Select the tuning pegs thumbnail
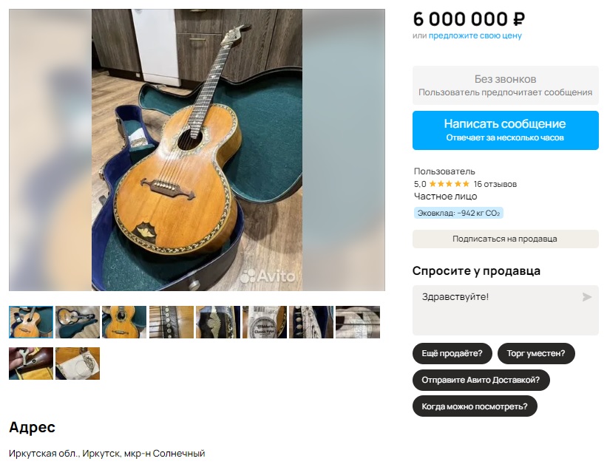 (x=311, y=322)
